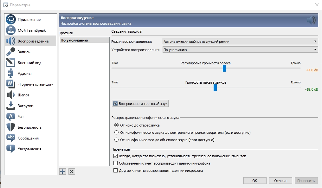Expand the Режим воспроизведения dropdown
This screenshot has height=188, width=322.
(240, 42)
